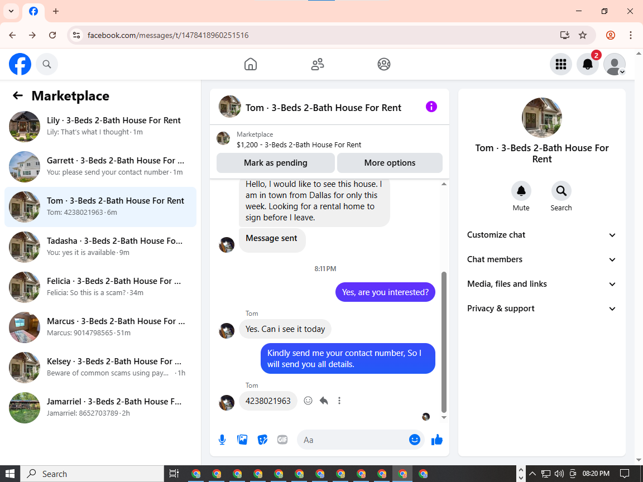Image resolution: width=643 pixels, height=482 pixels.
Task: Click the Facebook browser tab
Action: click(33, 12)
